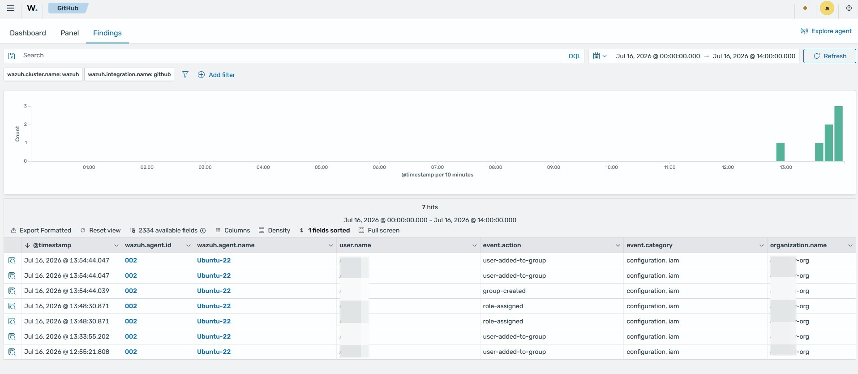Open the calendar quick date menu

600,56
